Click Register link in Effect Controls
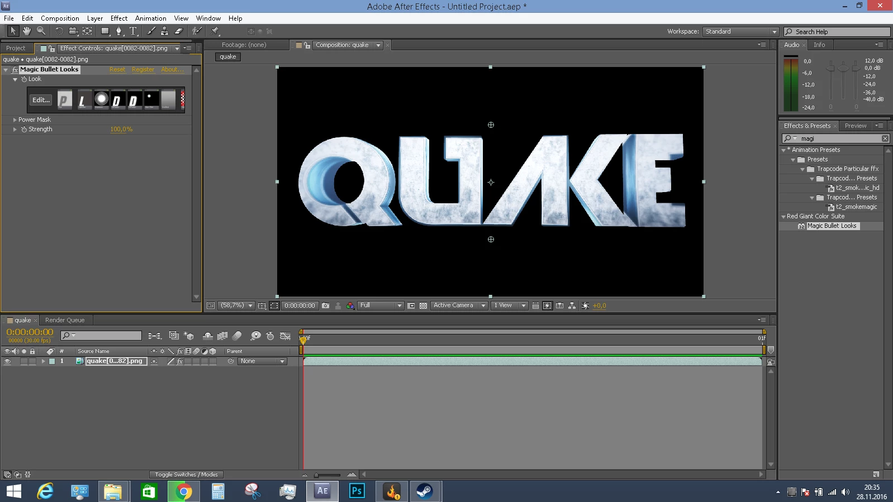 (143, 70)
